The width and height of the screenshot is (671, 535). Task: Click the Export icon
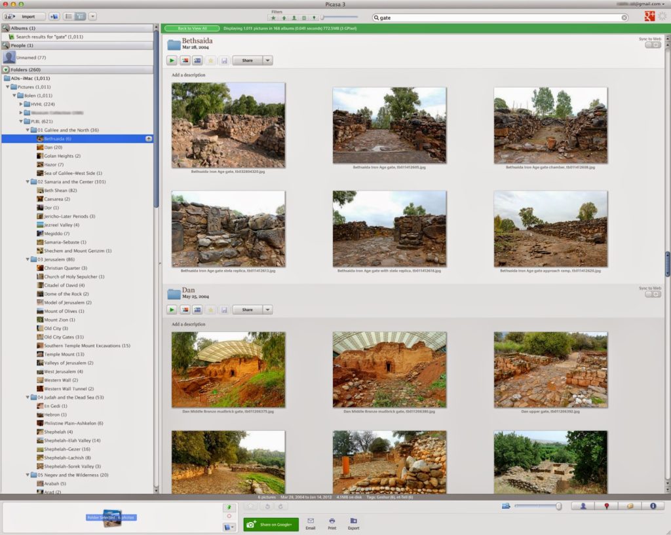353,523
